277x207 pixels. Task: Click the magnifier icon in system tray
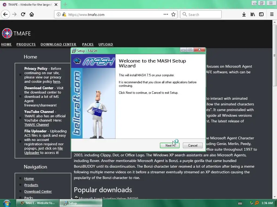point(257,203)
